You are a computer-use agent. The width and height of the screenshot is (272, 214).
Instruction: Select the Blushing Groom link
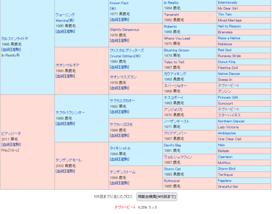click(176, 50)
